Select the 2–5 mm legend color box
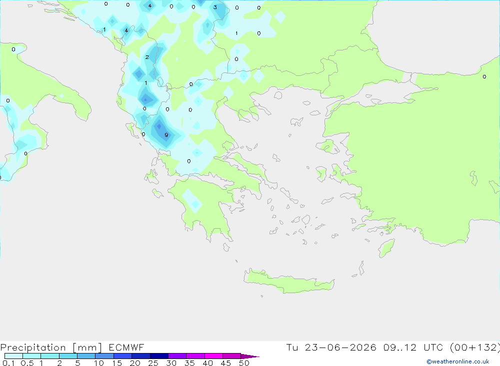500x366 pixels. pyautogui.click(x=68, y=356)
